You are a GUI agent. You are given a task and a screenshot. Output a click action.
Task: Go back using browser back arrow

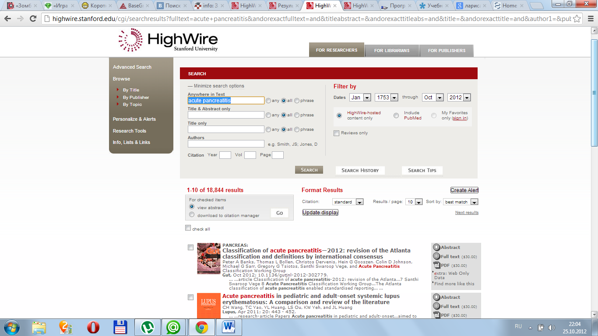(7, 19)
